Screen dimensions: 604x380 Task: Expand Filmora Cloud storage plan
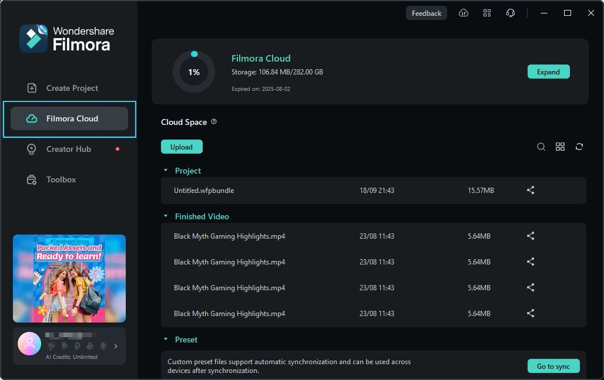point(548,72)
